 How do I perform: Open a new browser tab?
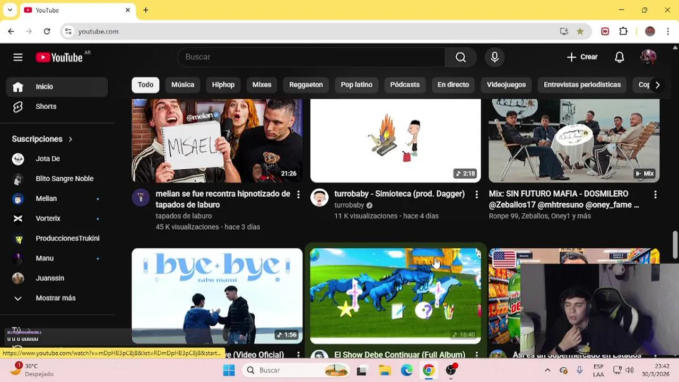click(x=146, y=10)
